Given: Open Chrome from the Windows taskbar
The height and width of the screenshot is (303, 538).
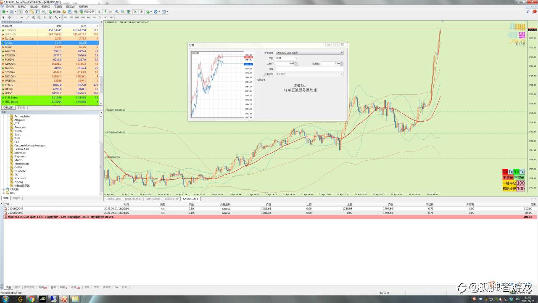Looking at the screenshot, I should pos(31,299).
